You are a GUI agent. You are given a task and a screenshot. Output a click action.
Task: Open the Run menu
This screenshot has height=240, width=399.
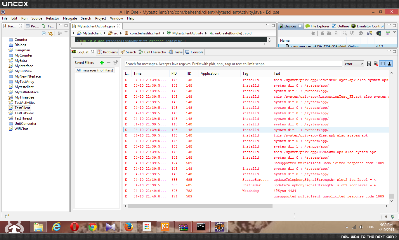click(x=25, y=18)
